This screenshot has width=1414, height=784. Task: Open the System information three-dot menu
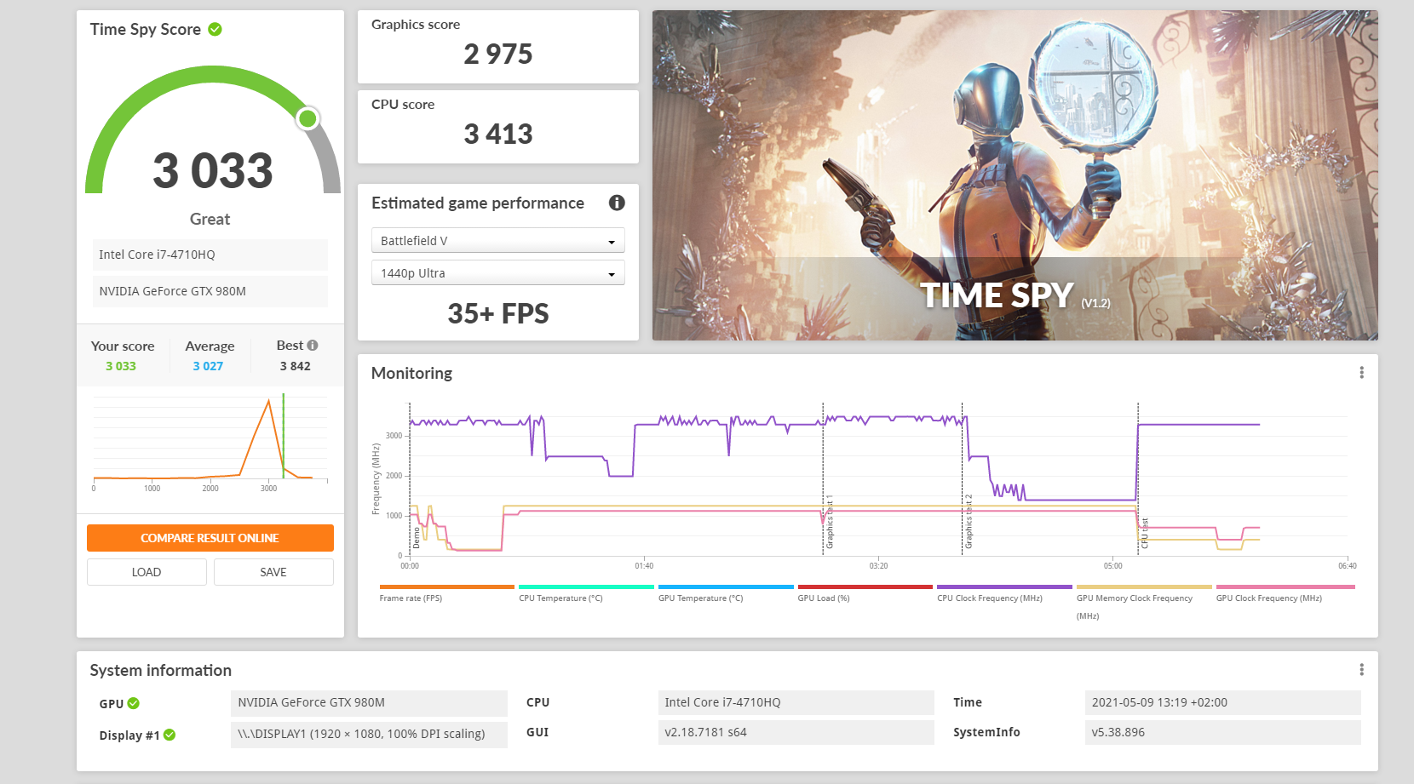click(1361, 670)
